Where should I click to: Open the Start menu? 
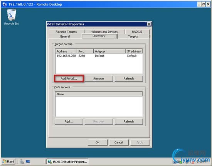(x=8, y=161)
